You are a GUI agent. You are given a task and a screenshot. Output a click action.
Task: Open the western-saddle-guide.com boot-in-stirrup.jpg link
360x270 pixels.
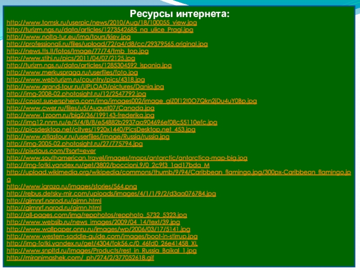[x=102, y=236]
